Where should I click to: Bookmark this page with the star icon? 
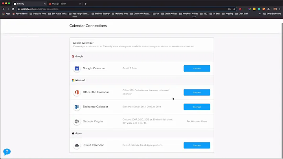pos(234,9)
